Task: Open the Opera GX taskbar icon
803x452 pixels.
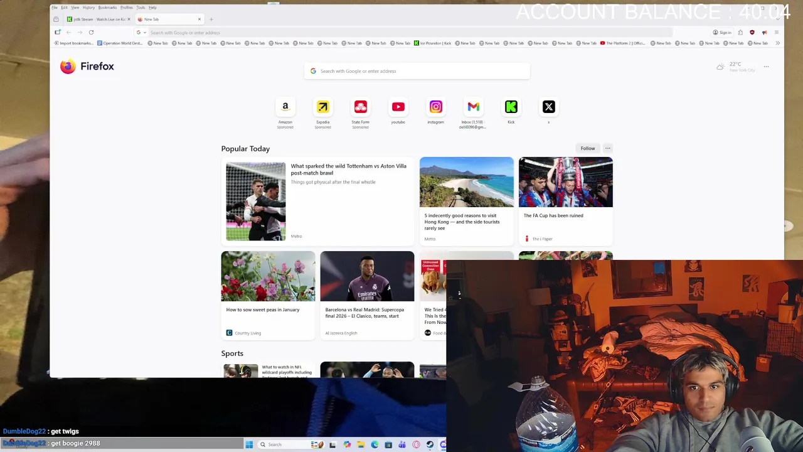Action: pyautogui.click(x=416, y=444)
